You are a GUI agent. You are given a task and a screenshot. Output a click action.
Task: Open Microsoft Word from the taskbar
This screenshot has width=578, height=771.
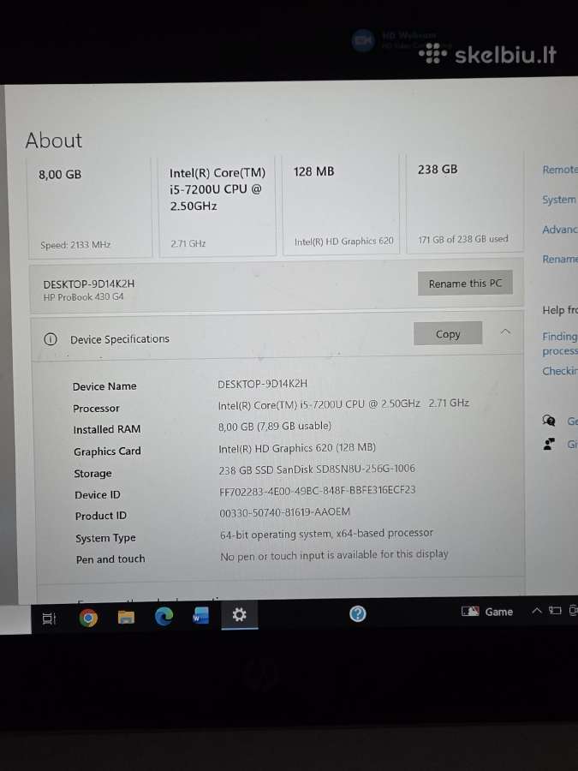[200, 615]
